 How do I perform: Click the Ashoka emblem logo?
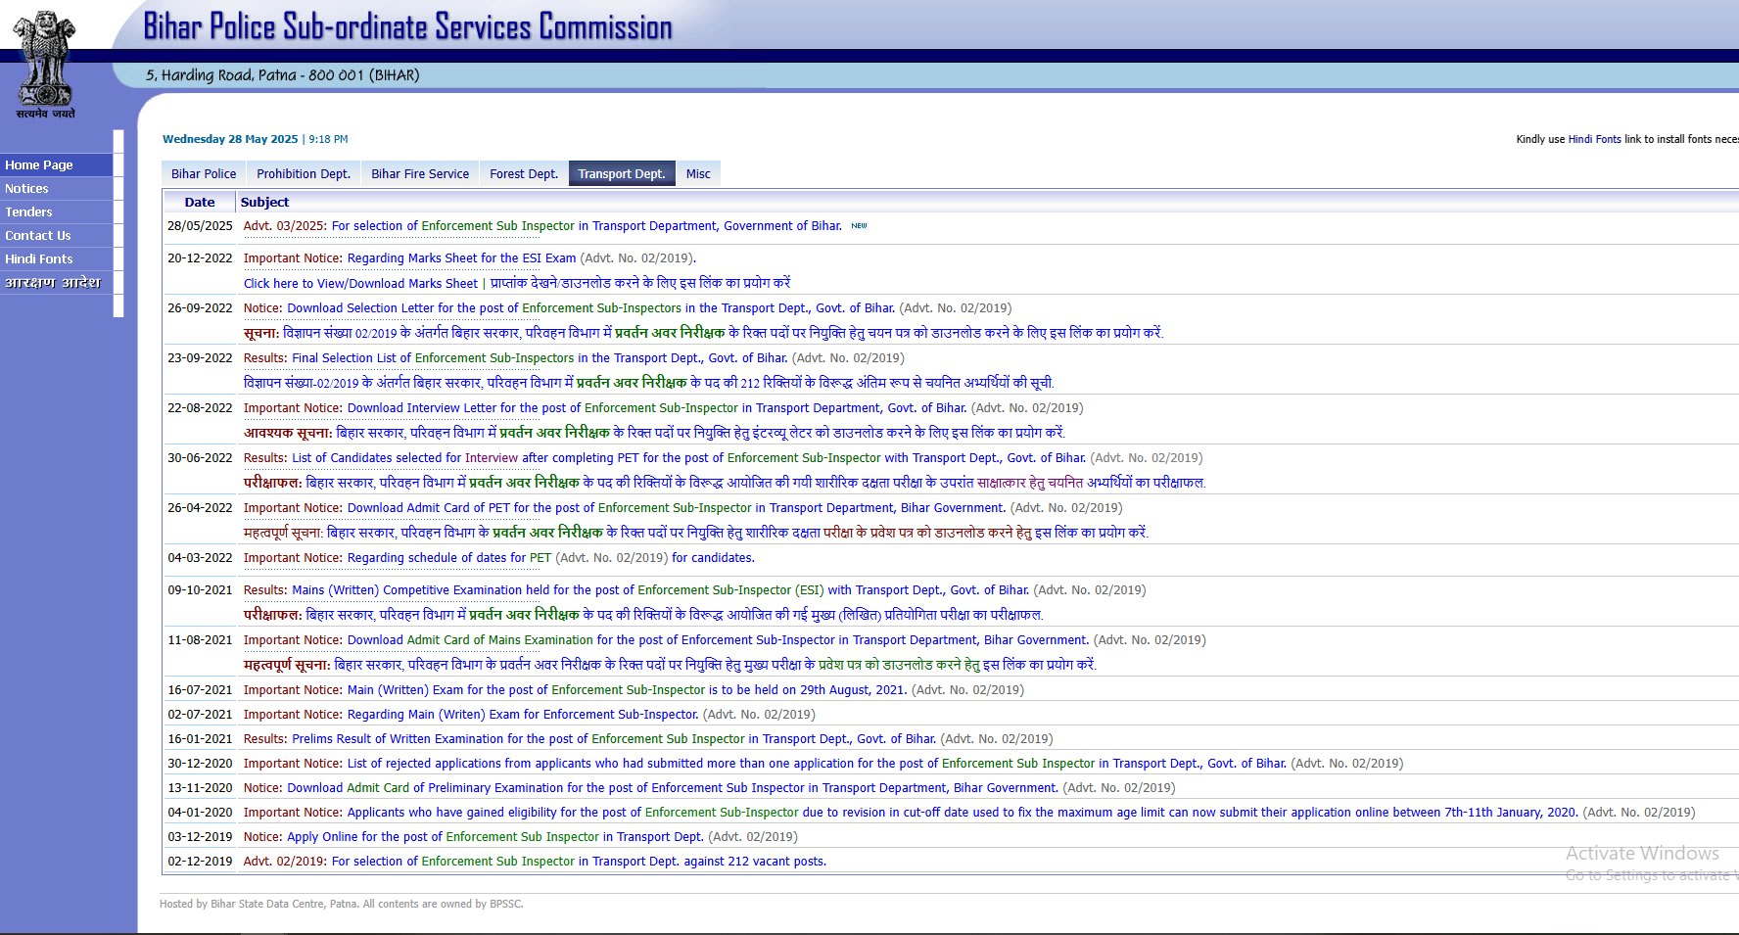[44, 61]
